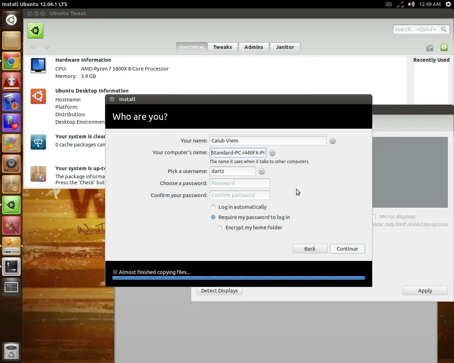Screen dimensions: 454x363
Task: Switch to the Overview tab
Action: [191, 47]
